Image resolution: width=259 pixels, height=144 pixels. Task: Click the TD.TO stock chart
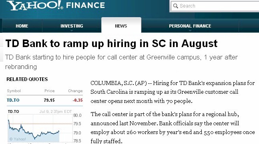40,128
